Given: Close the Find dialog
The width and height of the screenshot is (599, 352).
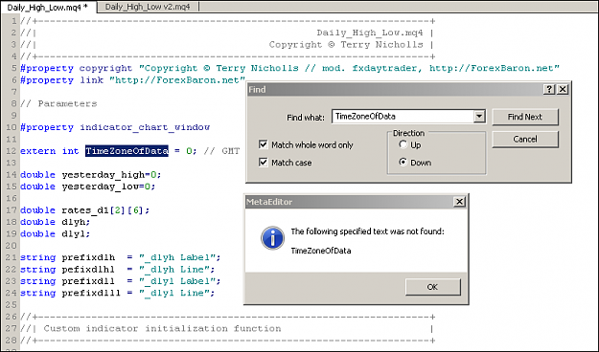Looking at the screenshot, I should tap(563, 89).
